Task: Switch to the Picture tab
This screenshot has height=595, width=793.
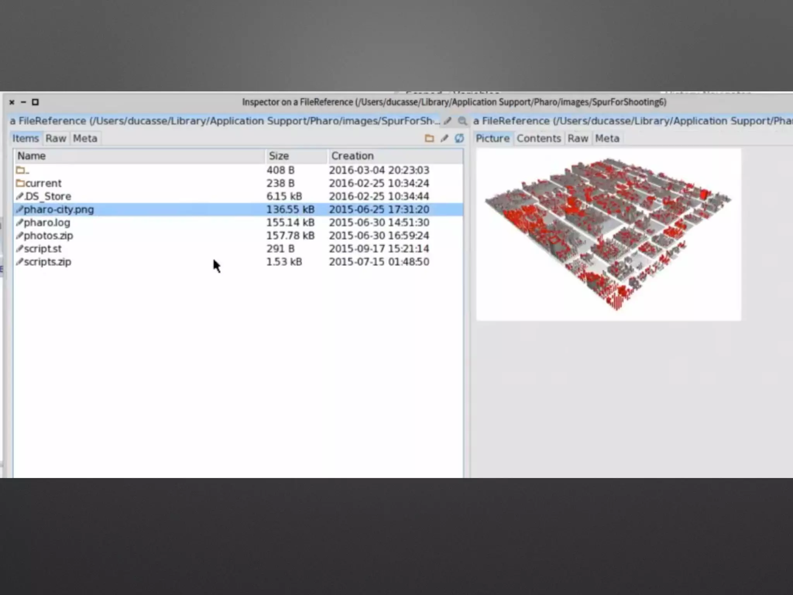Action: pyautogui.click(x=493, y=138)
